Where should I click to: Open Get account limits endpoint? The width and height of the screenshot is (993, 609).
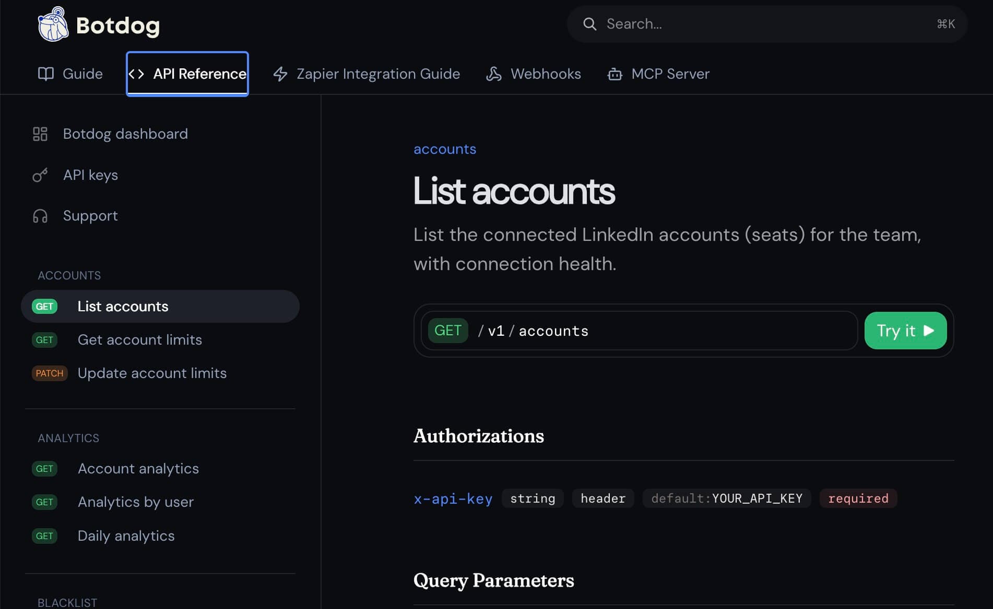pyautogui.click(x=140, y=340)
